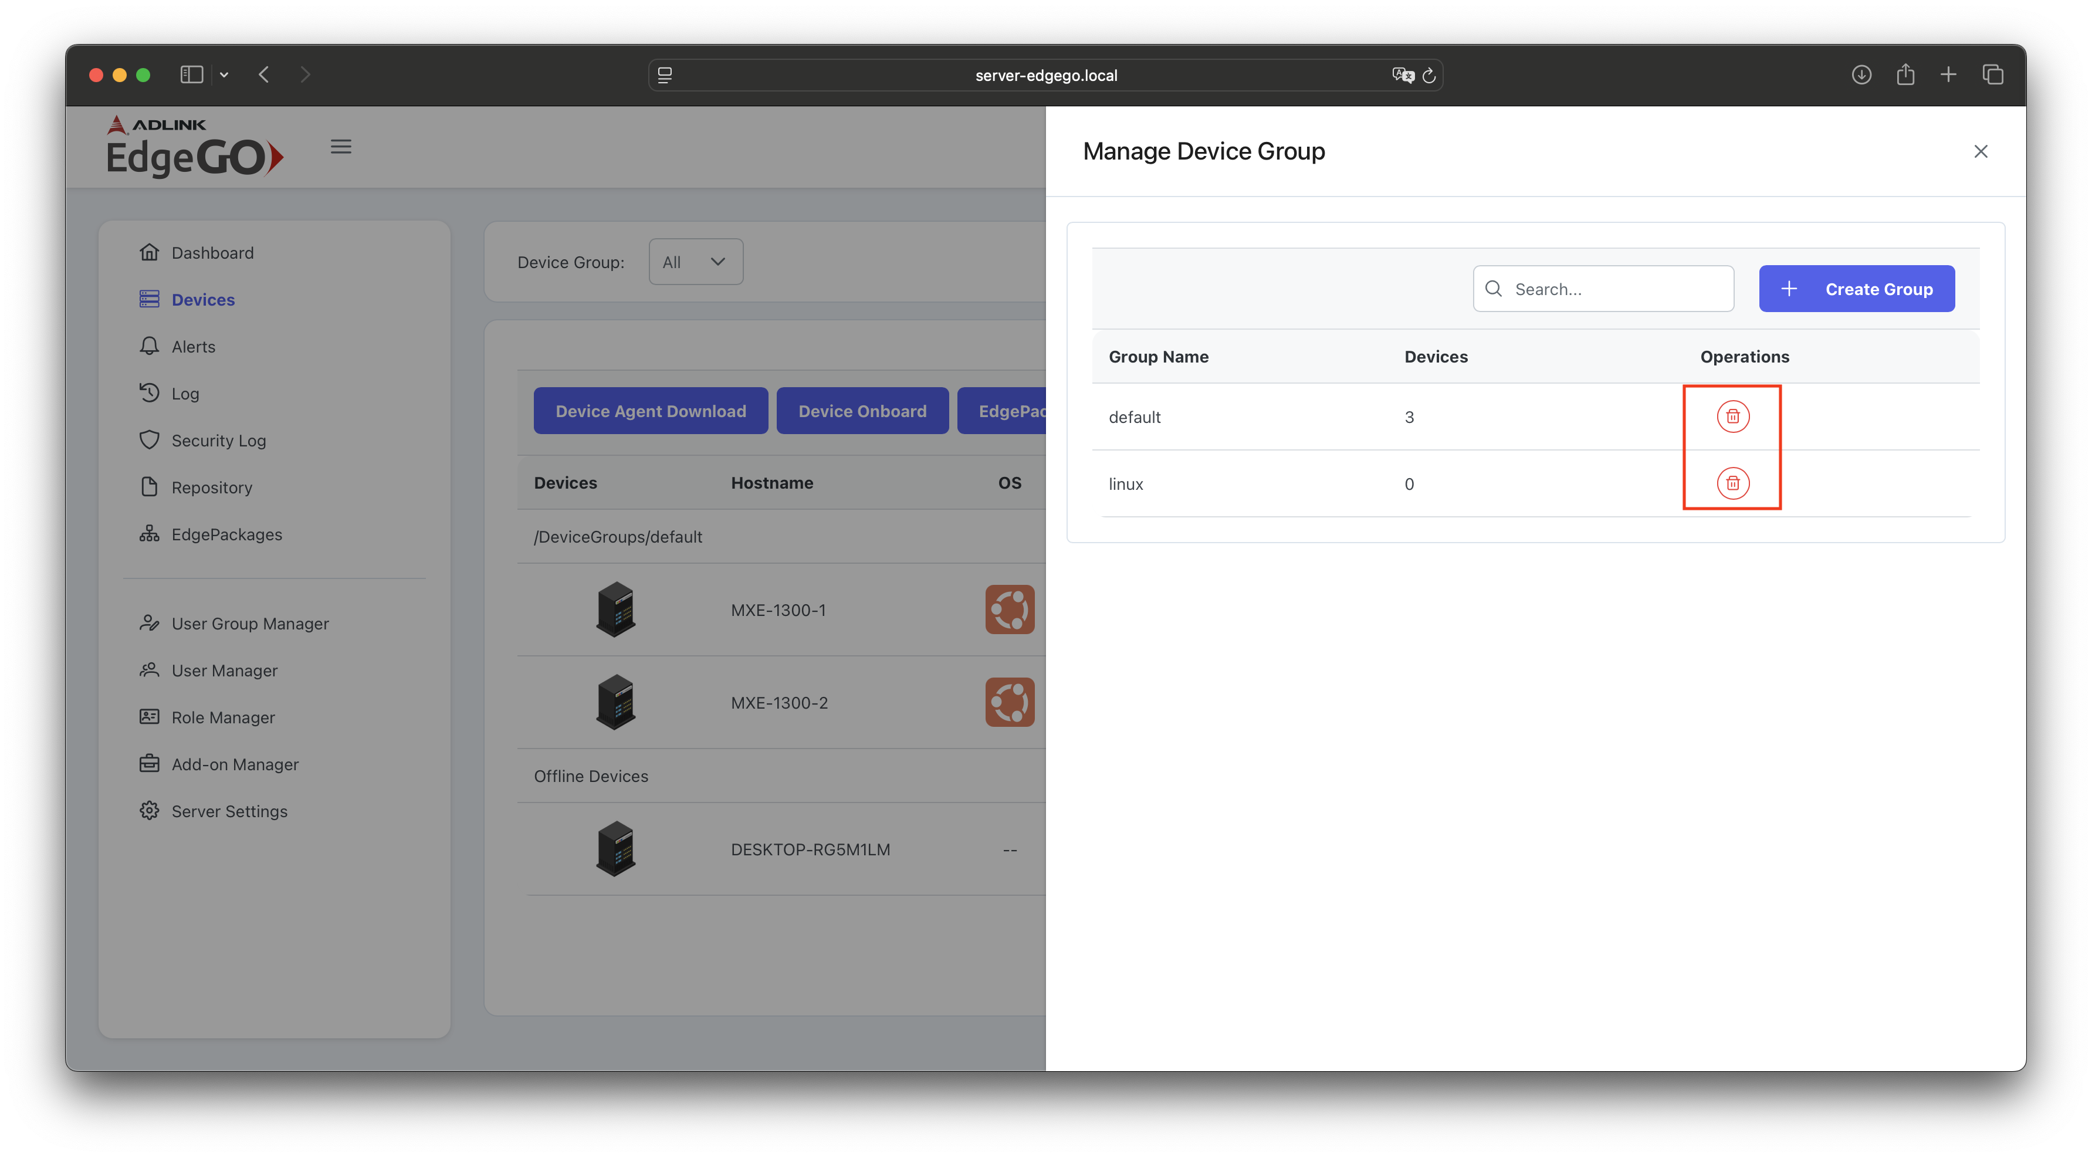
Task: Focus the group Search field
Action: [1603, 289]
